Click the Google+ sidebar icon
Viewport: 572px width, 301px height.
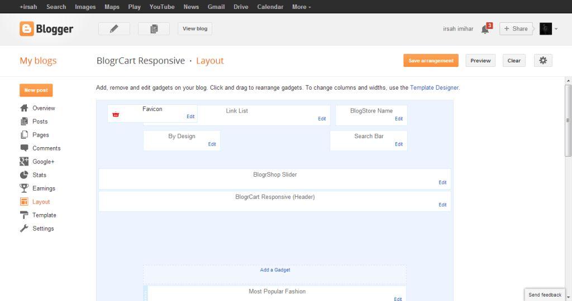coord(24,162)
